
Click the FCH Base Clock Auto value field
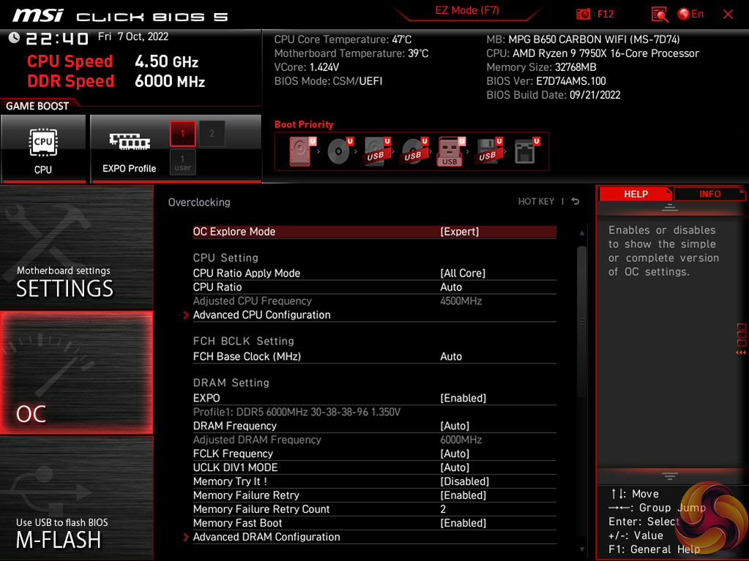pyautogui.click(x=451, y=356)
